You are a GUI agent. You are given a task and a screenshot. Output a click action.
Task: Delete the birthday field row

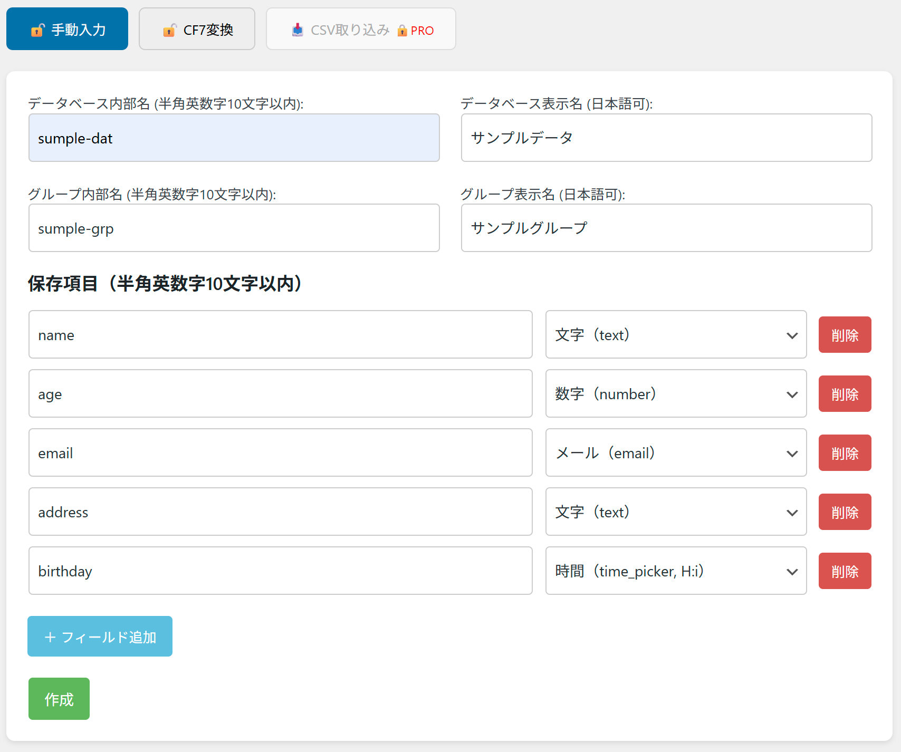845,571
